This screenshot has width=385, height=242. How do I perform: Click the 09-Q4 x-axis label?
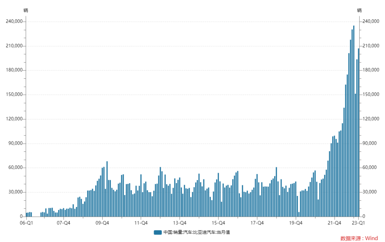pos(103,223)
